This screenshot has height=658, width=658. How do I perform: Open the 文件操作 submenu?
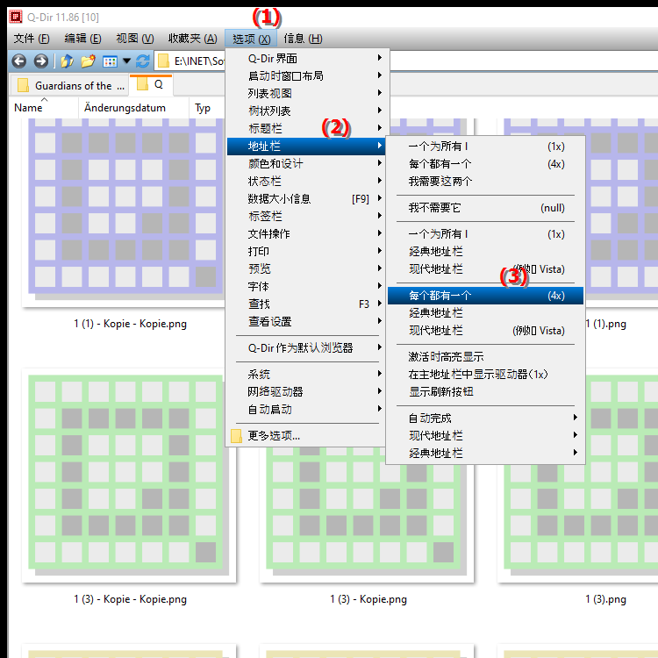click(308, 233)
